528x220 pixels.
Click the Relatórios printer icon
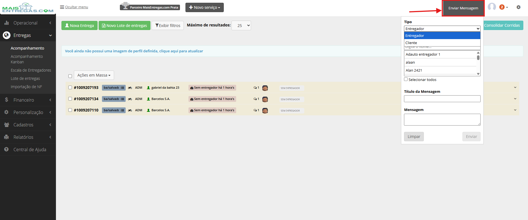tap(7, 137)
